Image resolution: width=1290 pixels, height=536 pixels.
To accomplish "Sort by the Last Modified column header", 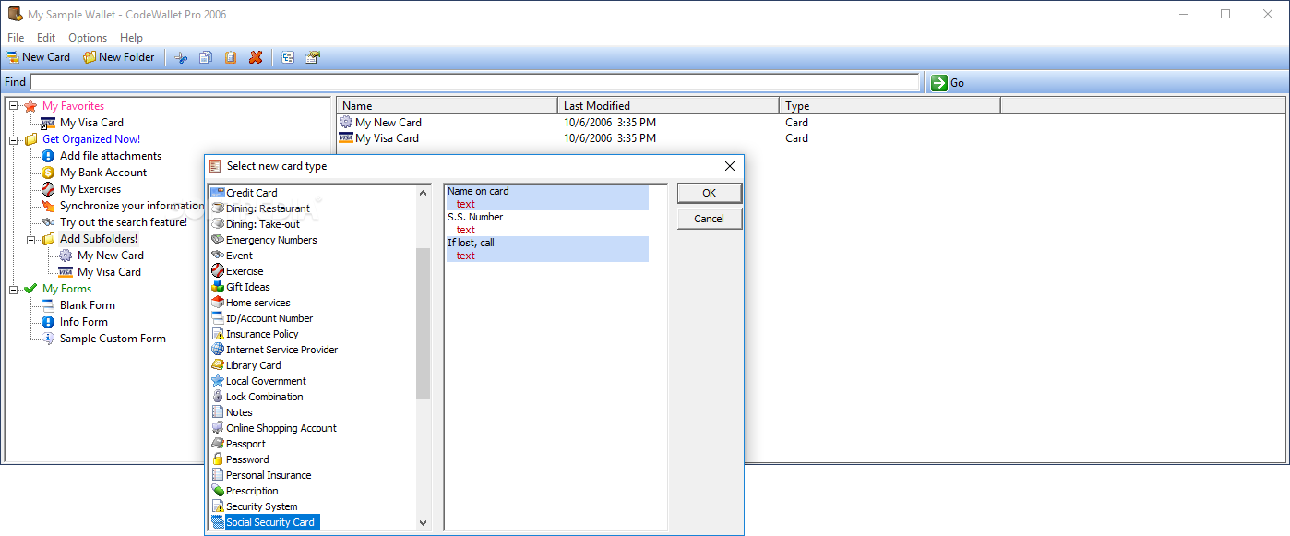I will coord(668,106).
